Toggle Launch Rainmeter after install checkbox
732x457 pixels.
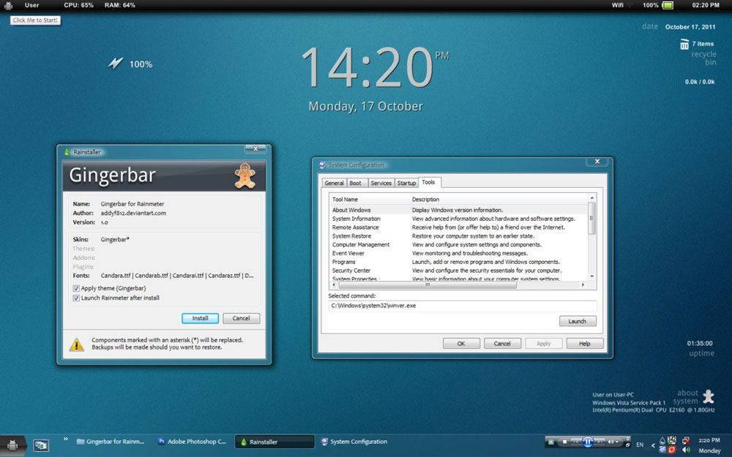coord(76,298)
